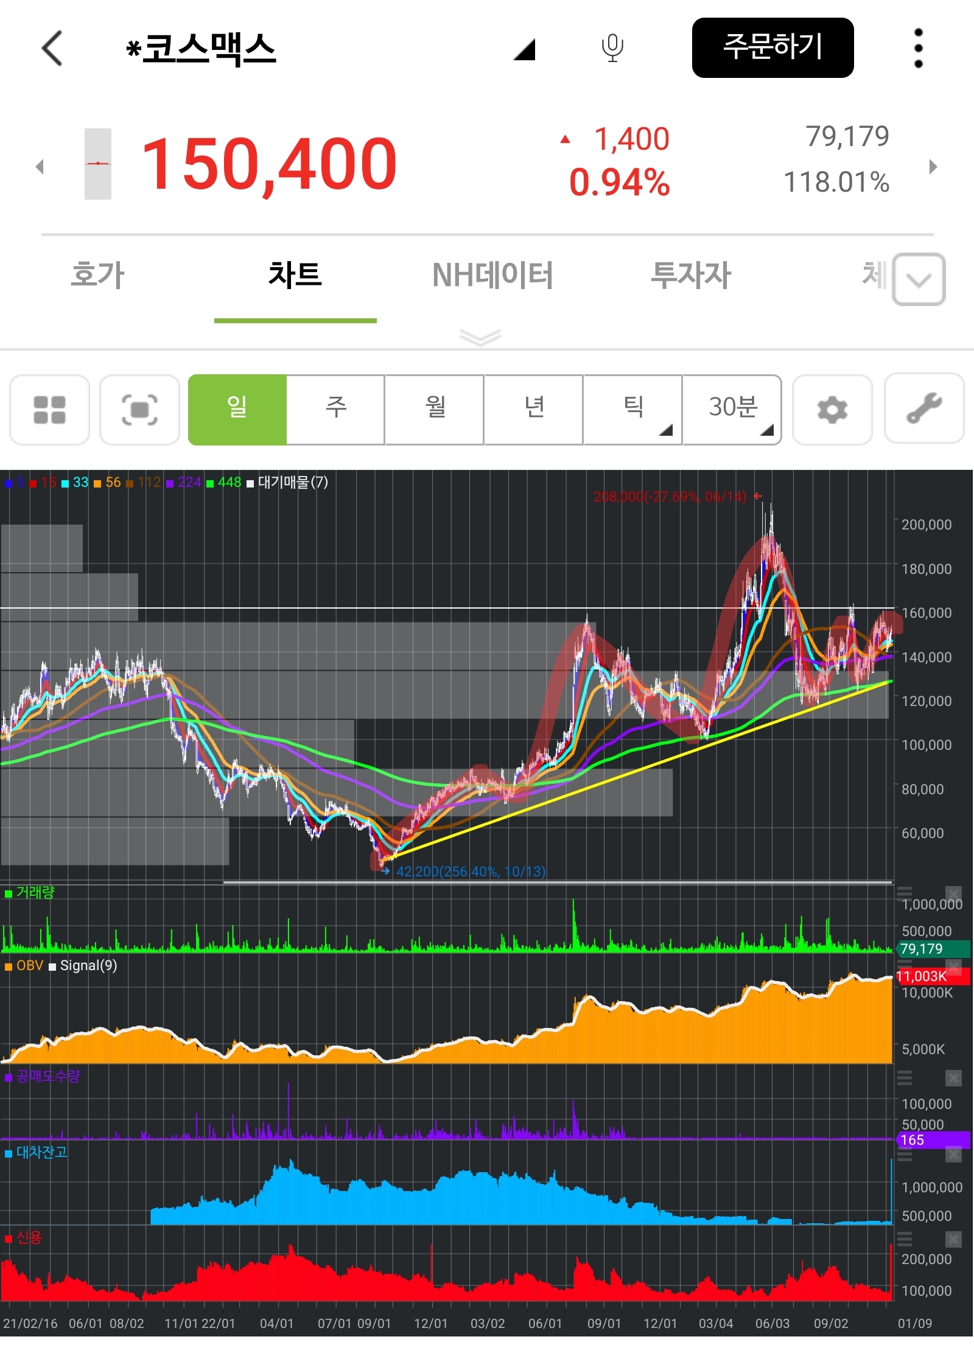Expand the tab list dropdown box

[x=919, y=279]
